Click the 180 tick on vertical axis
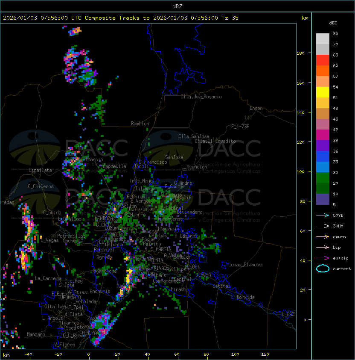 (x=300, y=53)
